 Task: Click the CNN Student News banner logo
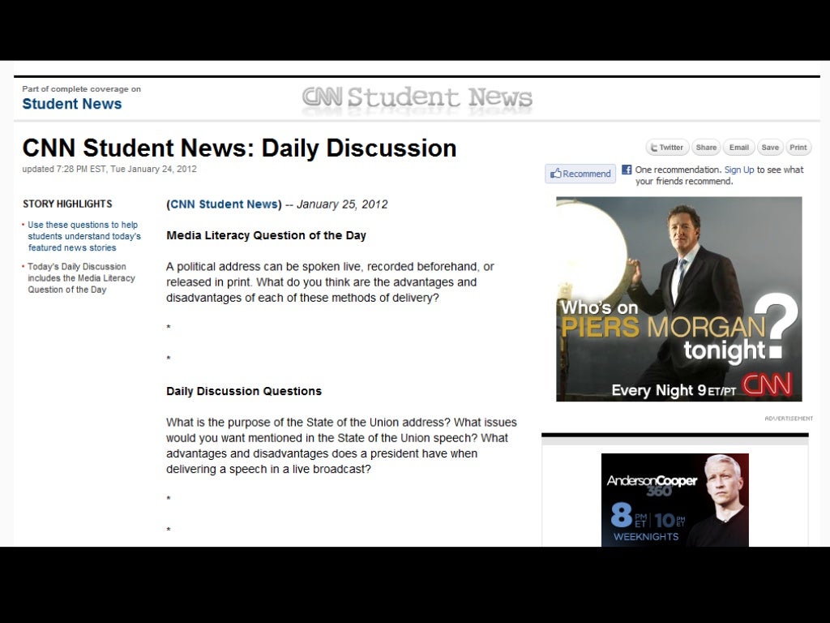pyautogui.click(x=417, y=98)
